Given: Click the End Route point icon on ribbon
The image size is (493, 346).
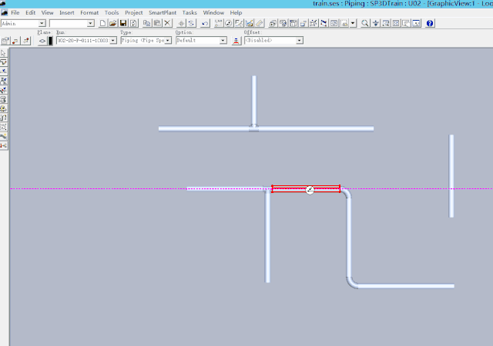Looking at the screenshot, I should (x=25, y=41).
